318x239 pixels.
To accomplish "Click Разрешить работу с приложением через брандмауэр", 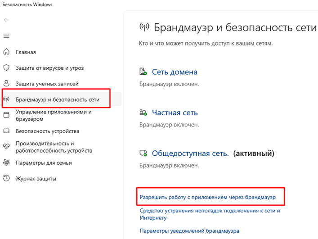I will pos(208,197).
